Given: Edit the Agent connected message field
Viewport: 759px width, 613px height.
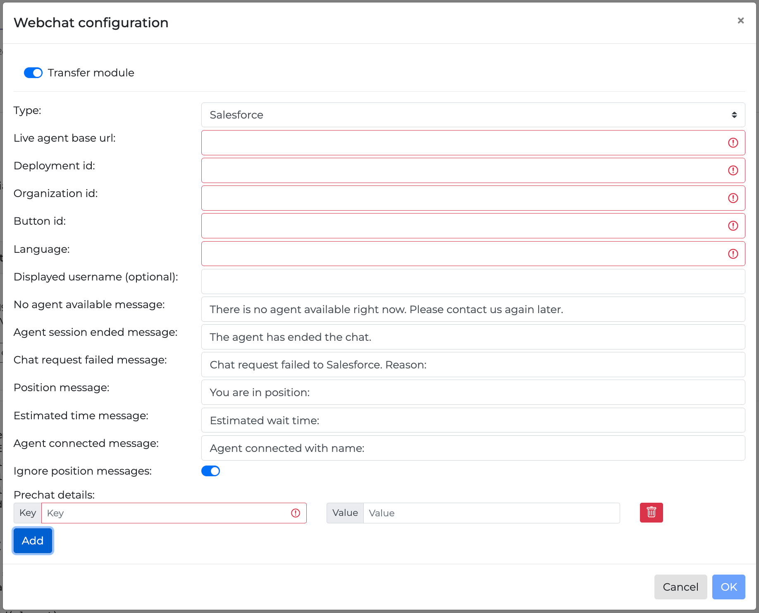Looking at the screenshot, I should tap(473, 448).
